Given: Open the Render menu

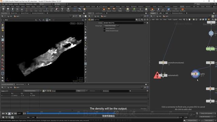Looking at the screenshot, I should [x=11, y=4].
